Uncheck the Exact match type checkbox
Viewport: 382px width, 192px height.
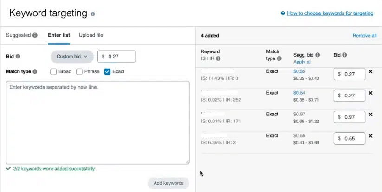tap(107, 72)
